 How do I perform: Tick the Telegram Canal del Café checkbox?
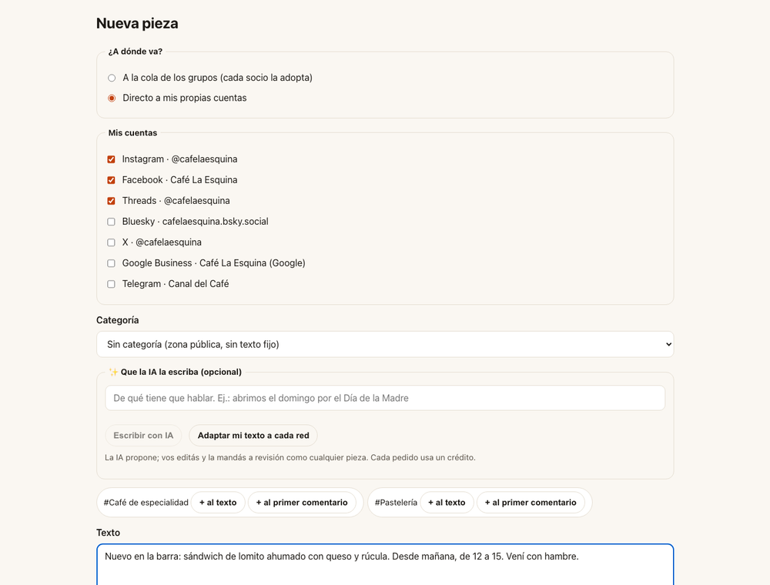pyautogui.click(x=112, y=284)
